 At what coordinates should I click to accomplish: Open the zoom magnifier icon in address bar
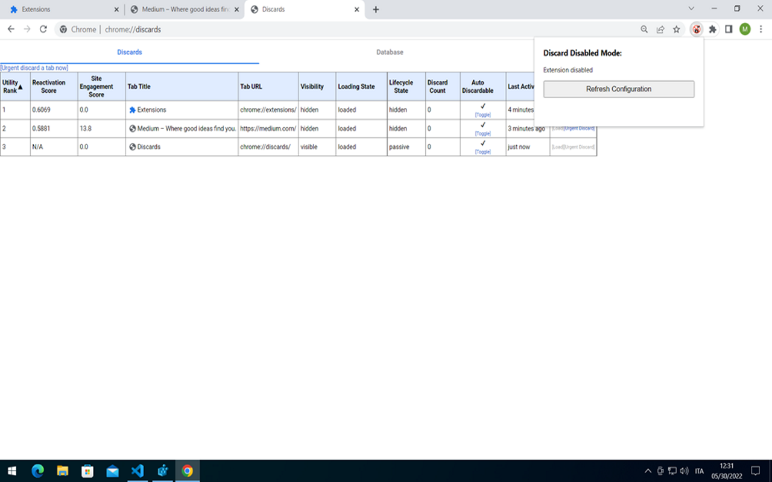tap(644, 29)
